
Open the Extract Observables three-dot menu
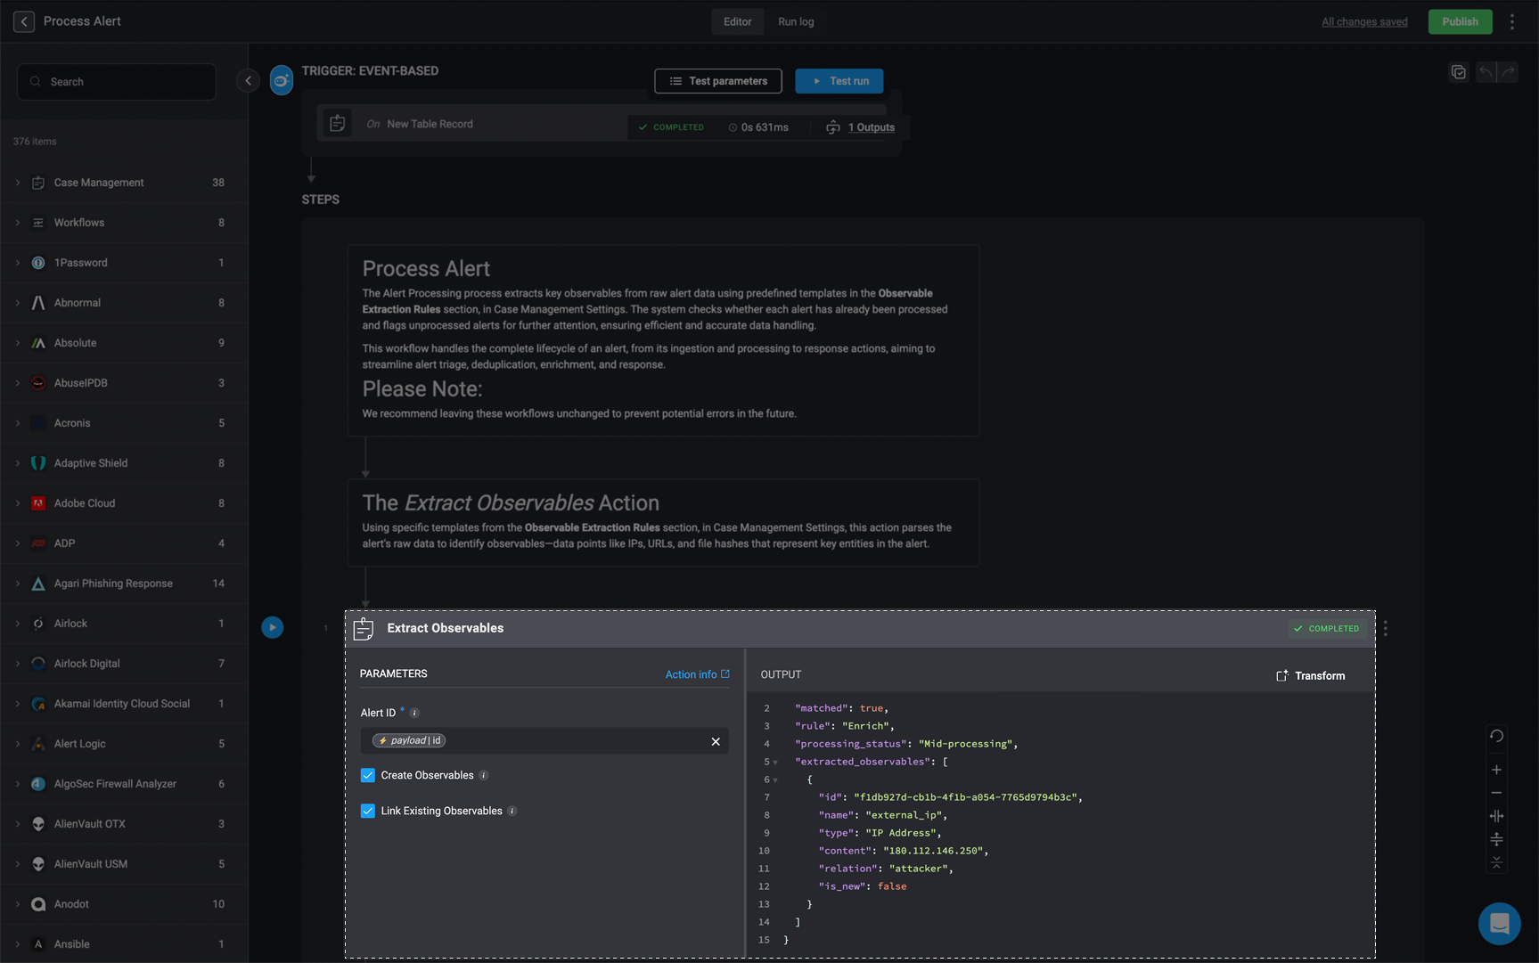coord(1385,628)
